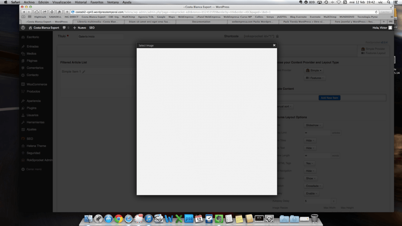Open iTunes from the Dock
Screen dimensions: 402x226
point(148,219)
